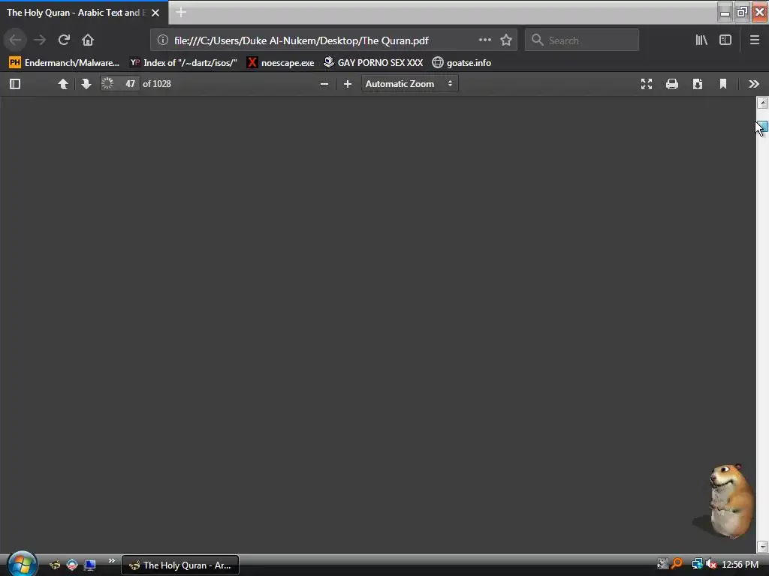Click the back navigation arrow
Image resolution: width=769 pixels, height=576 pixels.
point(15,40)
